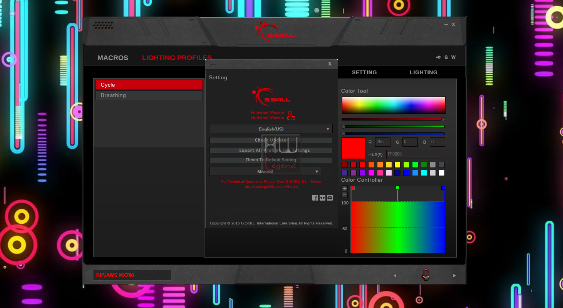Go to previous device with left arrow
563x308 pixels.
point(395,276)
